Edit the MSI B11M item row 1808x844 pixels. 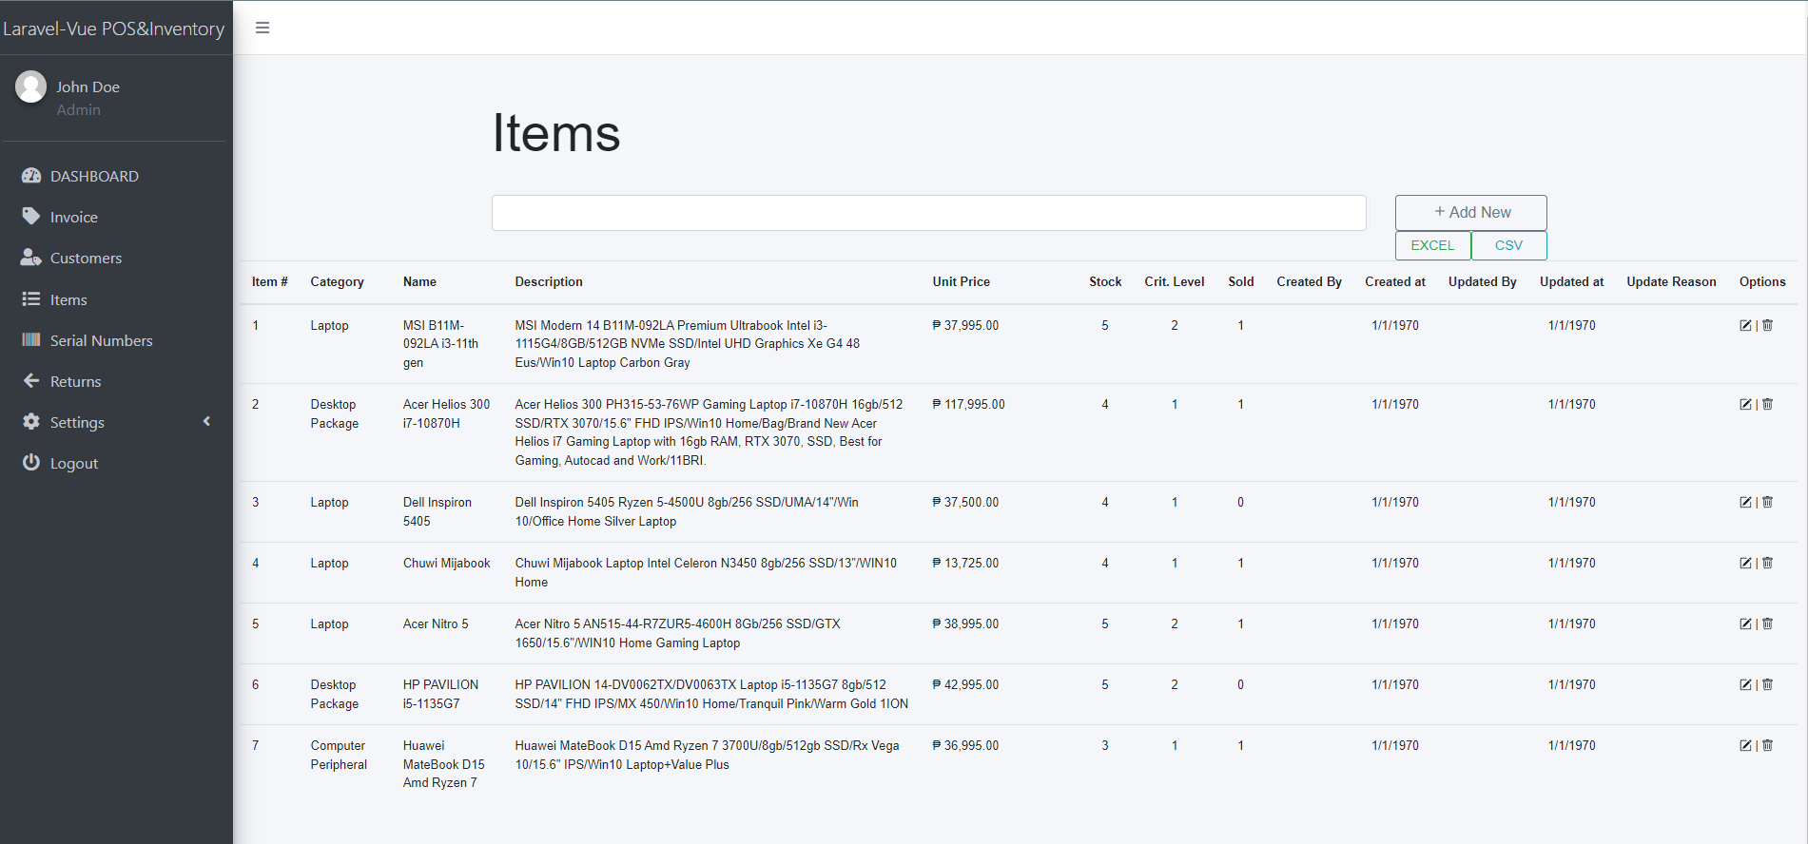[1745, 325]
